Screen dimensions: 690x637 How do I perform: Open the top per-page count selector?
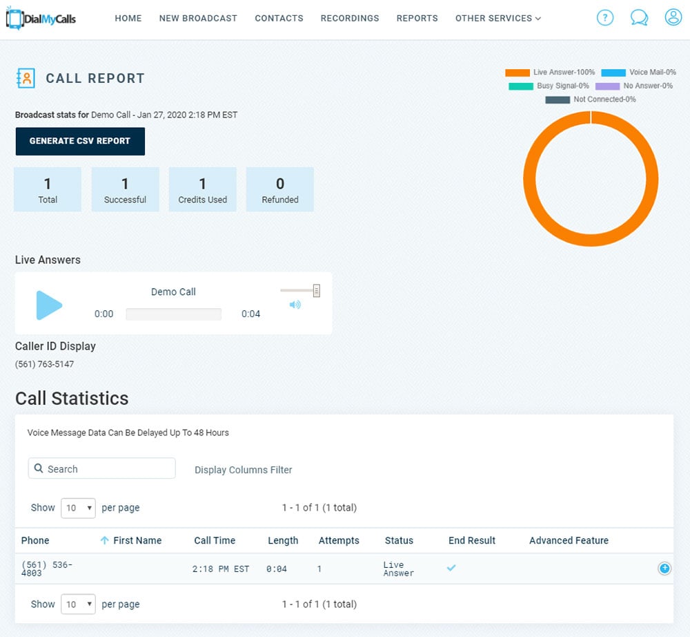[78, 508]
